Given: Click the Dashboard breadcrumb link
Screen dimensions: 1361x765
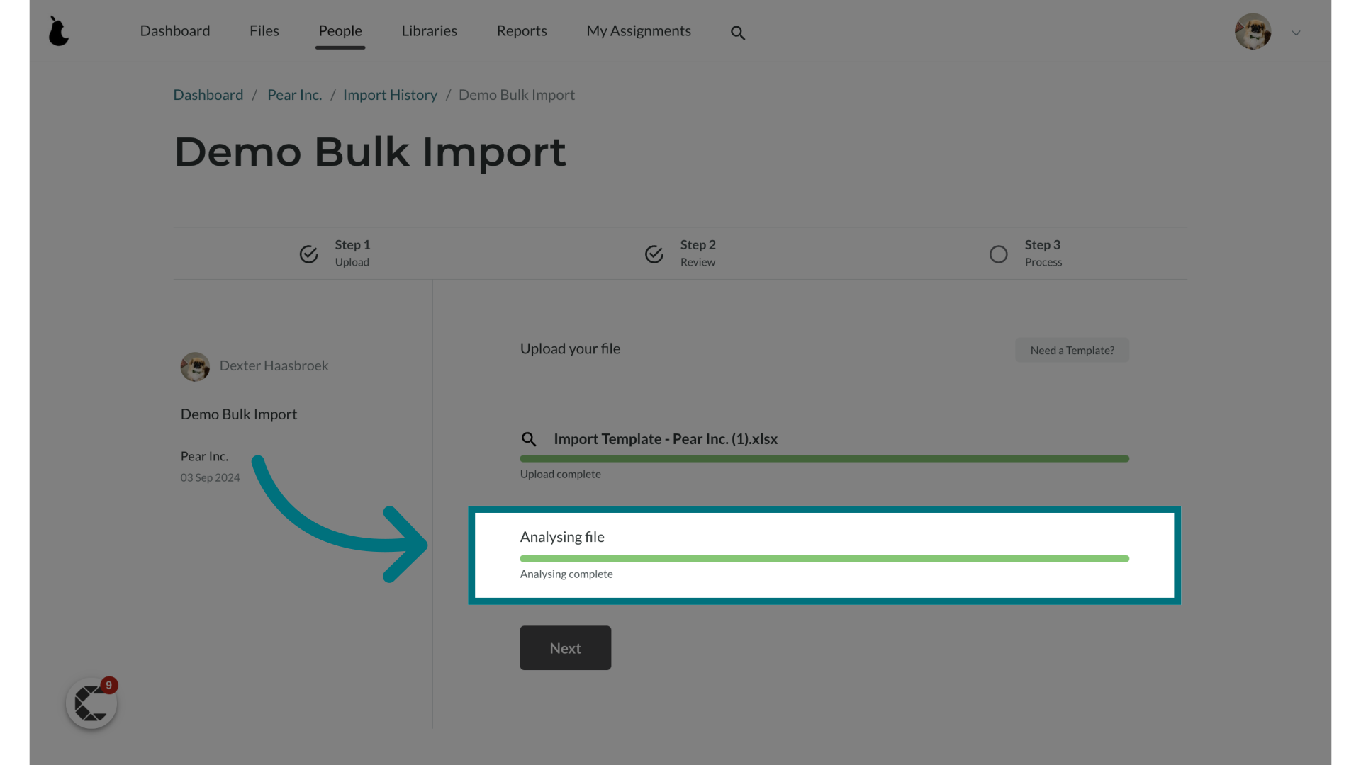Looking at the screenshot, I should (208, 94).
